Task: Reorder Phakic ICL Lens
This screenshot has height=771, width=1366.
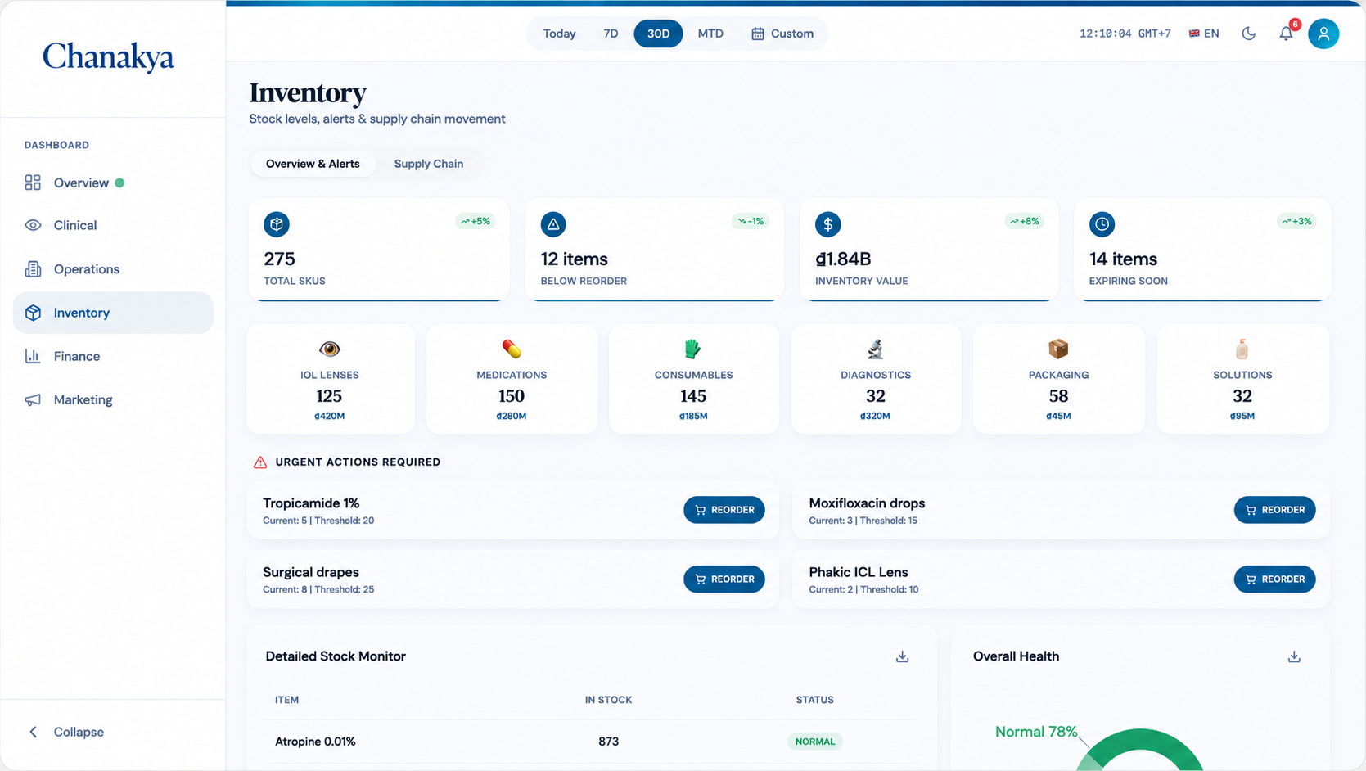Action: click(1274, 579)
